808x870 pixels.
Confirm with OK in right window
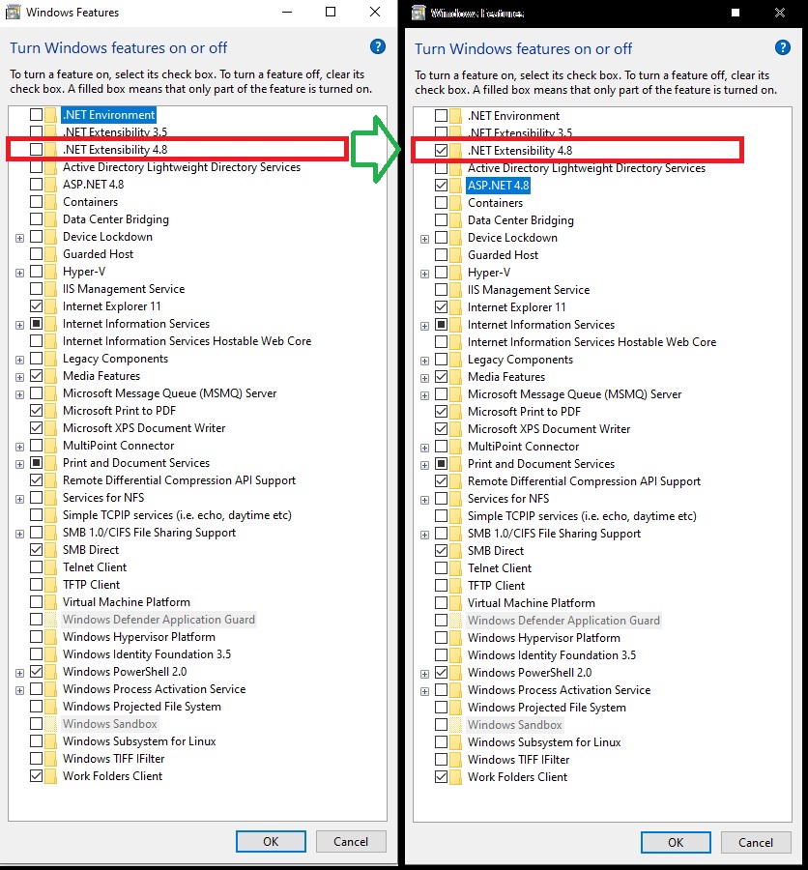point(676,843)
